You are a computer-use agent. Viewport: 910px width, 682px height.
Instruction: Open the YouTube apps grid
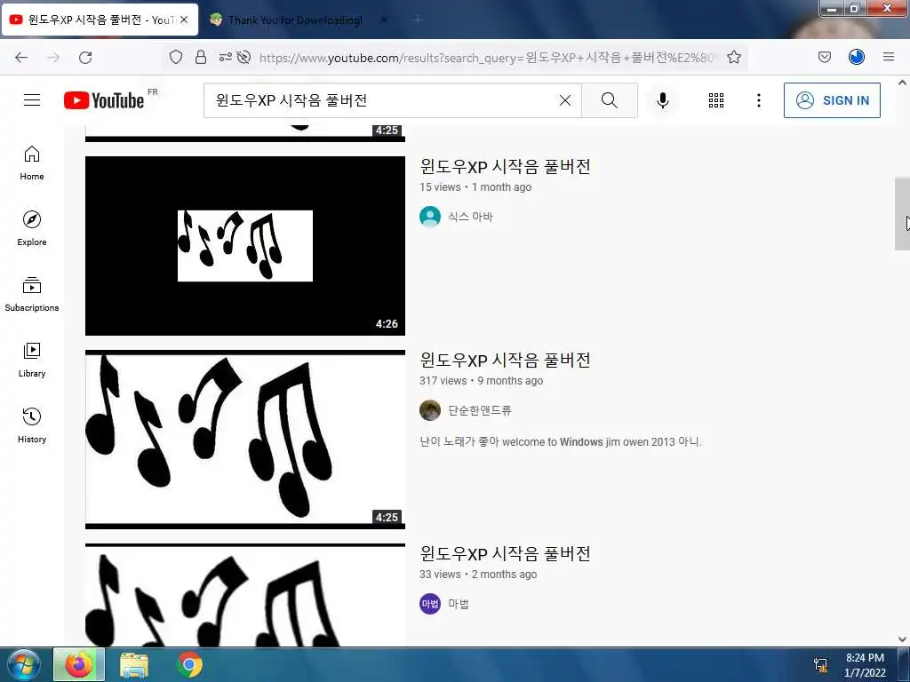pyautogui.click(x=716, y=100)
